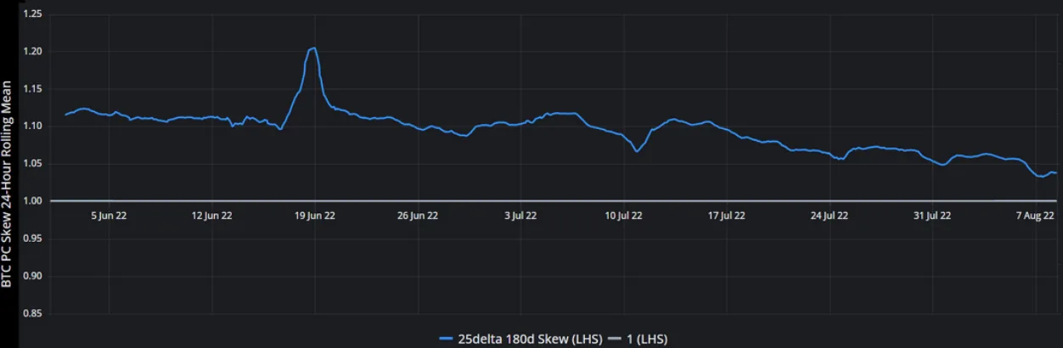Screen dimensions: 1063x348
Task: Toggle the 1 (LHS) legend entry
Action: [638, 340]
